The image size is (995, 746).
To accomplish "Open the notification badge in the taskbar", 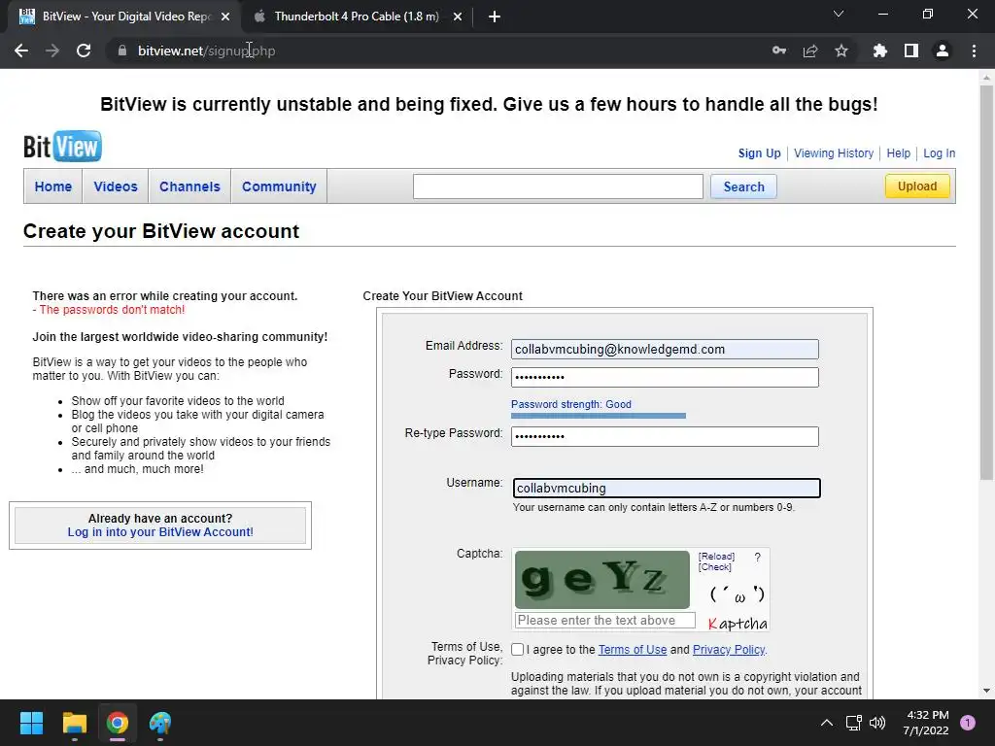I will coord(968,723).
